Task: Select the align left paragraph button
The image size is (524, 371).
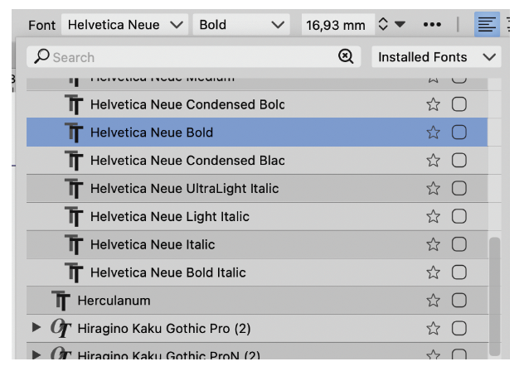Action: pos(487,24)
